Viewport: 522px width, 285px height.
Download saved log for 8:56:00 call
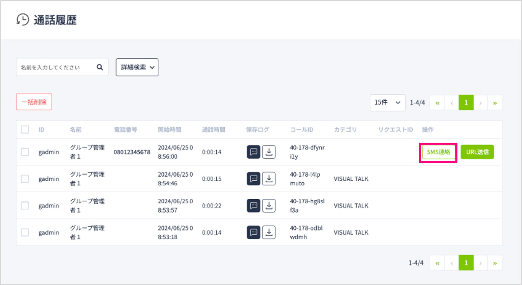point(269,152)
